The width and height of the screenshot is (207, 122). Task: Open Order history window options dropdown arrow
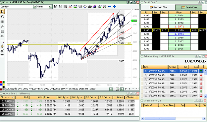click(x=195, y=100)
